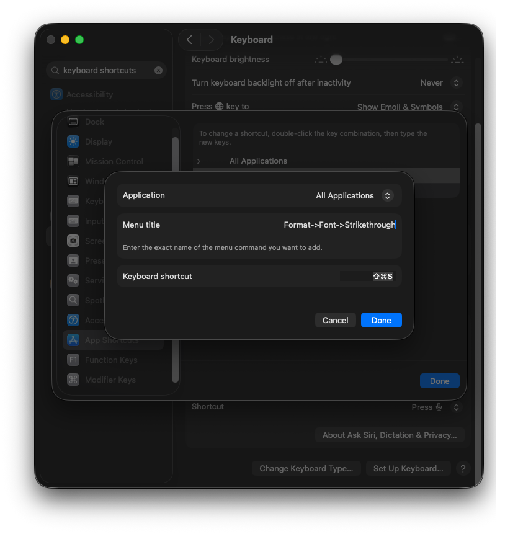This screenshot has height=534, width=518.
Task: Select the Accessibility icon in shortcuts list
Action: (73, 320)
